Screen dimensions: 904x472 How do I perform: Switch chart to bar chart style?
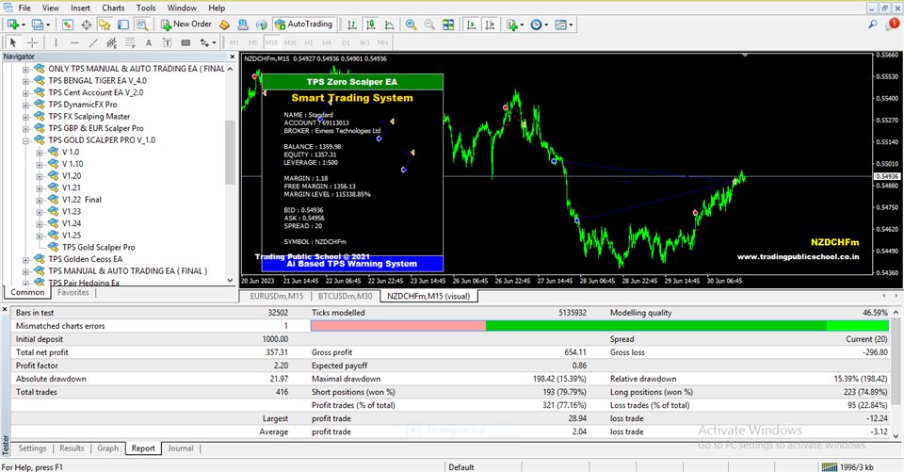click(x=352, y=24)
